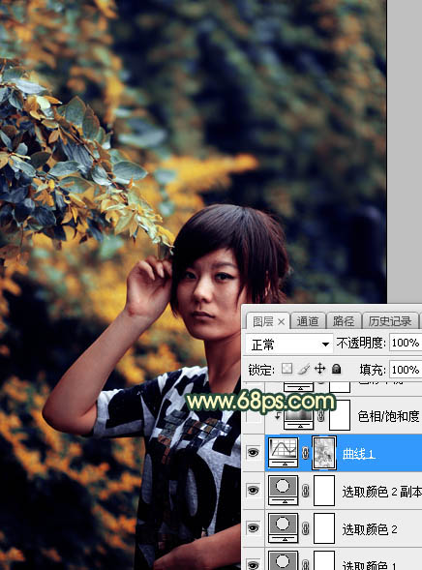Open the 路径 (Paths) tab
Image resolution: width=422 pixels, height=570 pixels.
tap(344, 321)
